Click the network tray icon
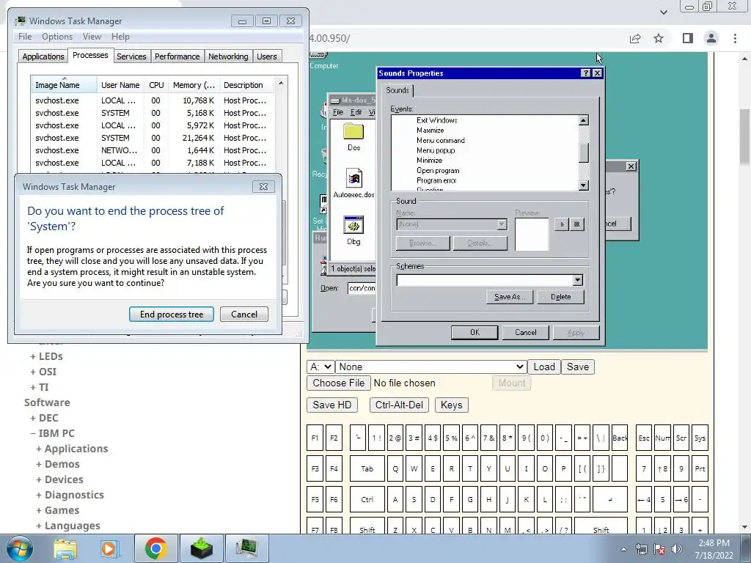This screenshot has height=563, width=751. click(641, 549)
